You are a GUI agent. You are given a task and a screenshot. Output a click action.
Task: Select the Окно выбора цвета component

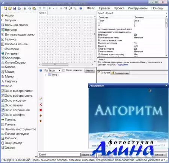[17, 96]
